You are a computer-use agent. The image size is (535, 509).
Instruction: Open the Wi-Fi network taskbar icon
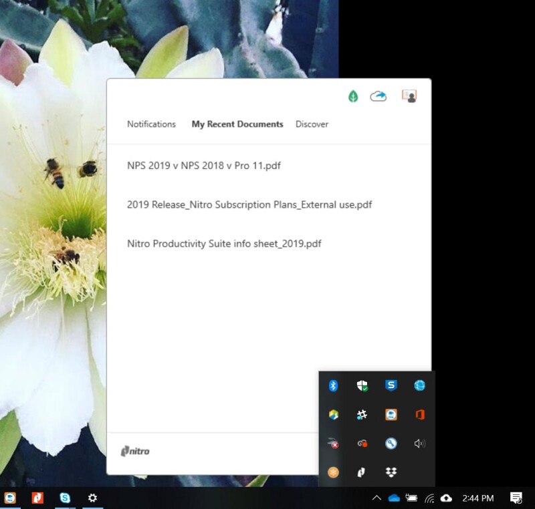tap(429, 498)
